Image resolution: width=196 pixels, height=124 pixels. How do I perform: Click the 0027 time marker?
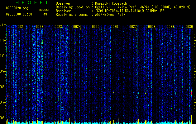click(x=133, y=27)
